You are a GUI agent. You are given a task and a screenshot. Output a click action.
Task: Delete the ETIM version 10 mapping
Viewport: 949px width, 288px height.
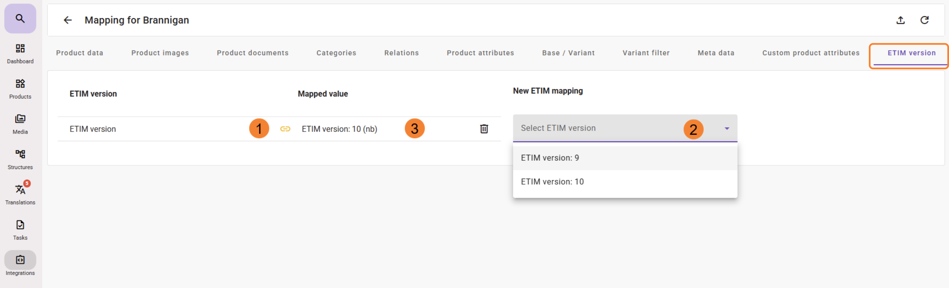484,129
